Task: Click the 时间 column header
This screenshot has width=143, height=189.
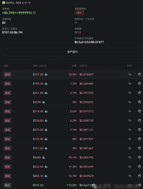Action: [129, 66]
